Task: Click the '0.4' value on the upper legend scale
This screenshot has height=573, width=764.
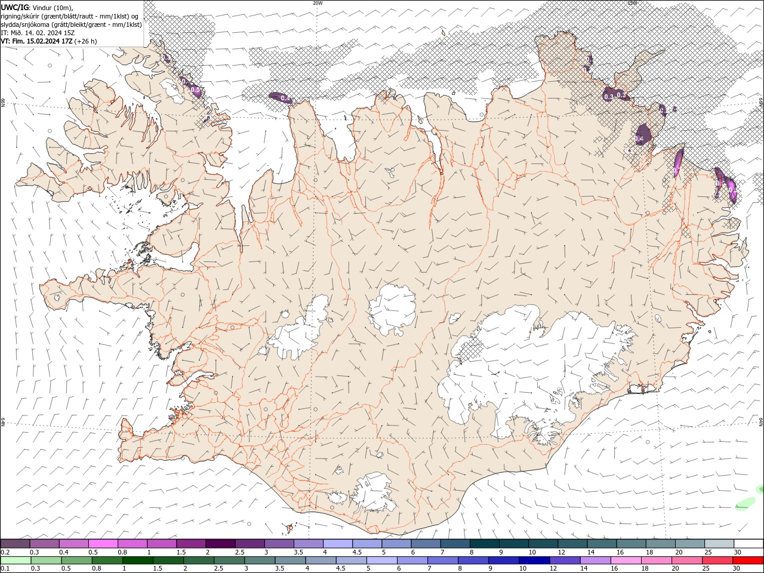Action: click(x=64, y=552)
